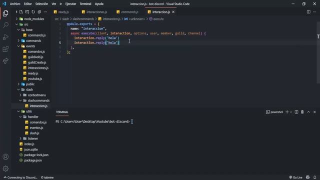Click into the terminal prompt line
This screenshot has height=180, width=320.
tap(94, 121)
